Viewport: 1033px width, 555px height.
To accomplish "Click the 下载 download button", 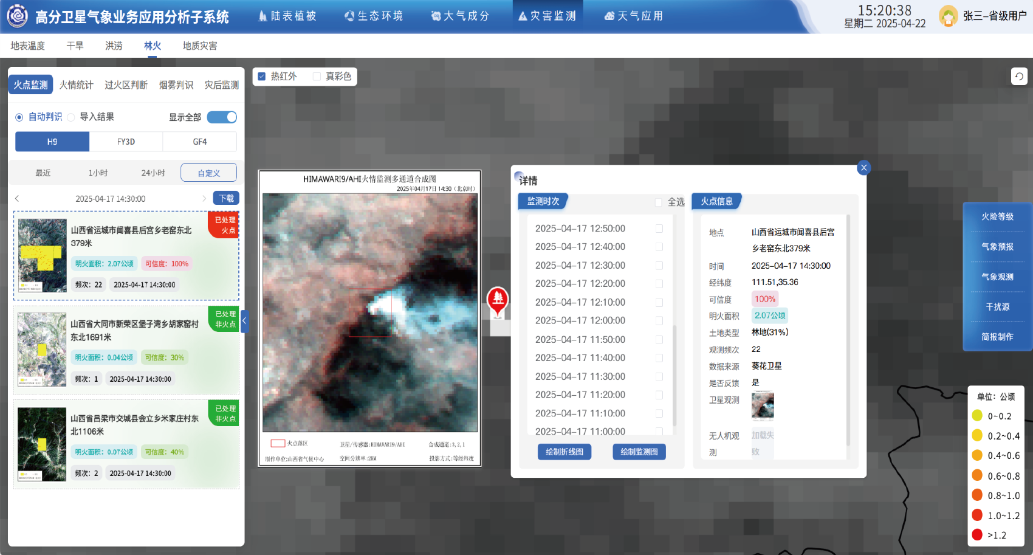I will [226, 198].
